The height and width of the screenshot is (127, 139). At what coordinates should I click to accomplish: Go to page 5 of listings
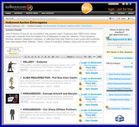click(x=36, y=57)
